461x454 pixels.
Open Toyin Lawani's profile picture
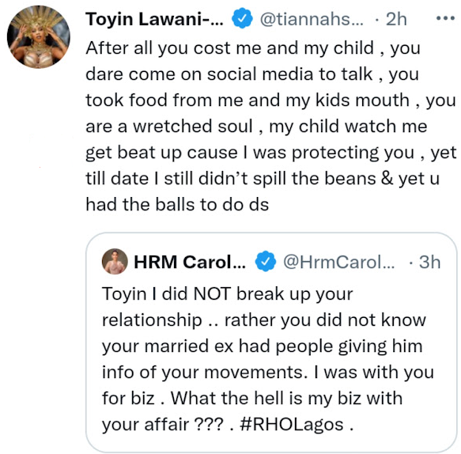pyautogui.click(x=39, y=37)
